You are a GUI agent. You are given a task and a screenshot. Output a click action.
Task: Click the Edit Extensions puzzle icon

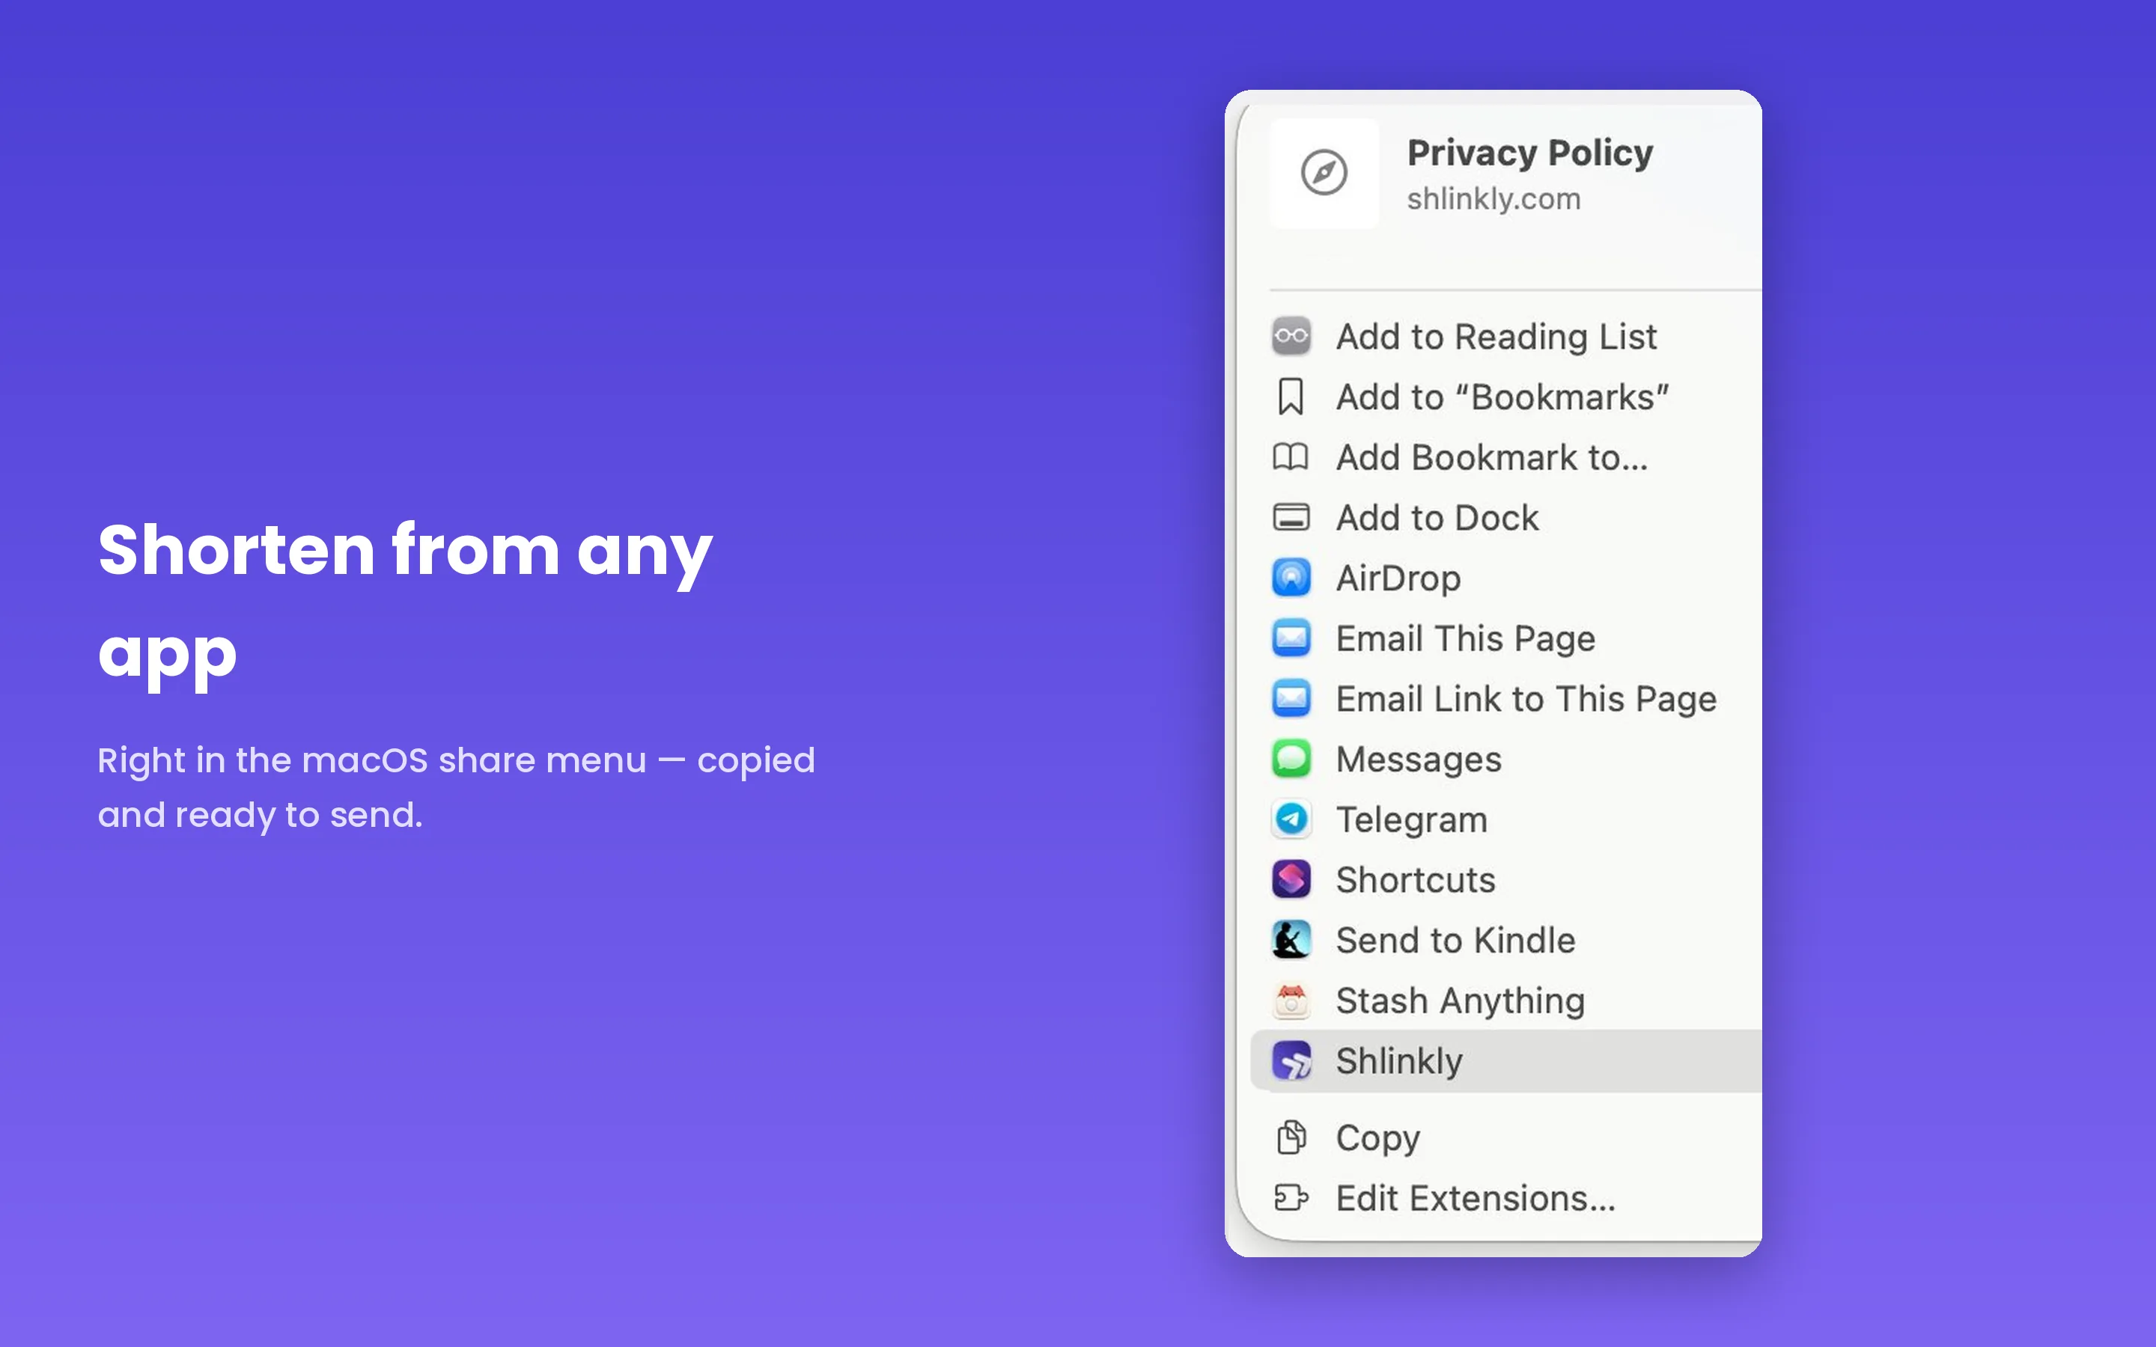(1291, 1198)
